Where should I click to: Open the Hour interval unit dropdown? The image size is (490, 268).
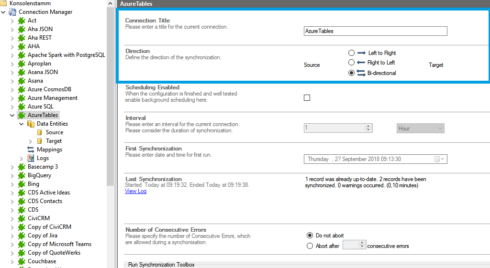421,129
